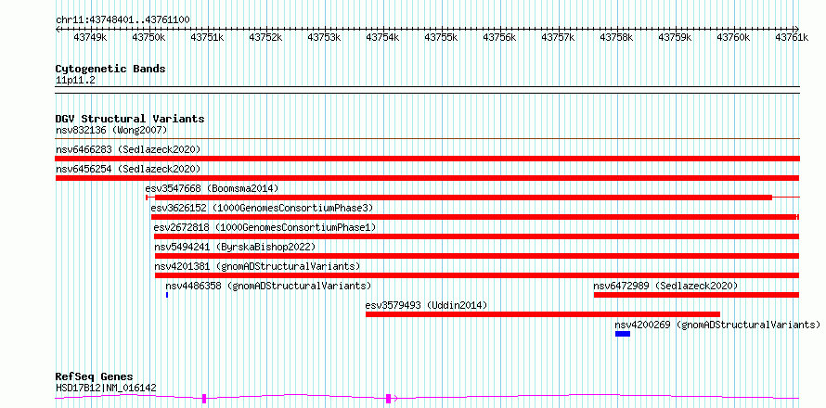
Task: Click the 43761k ruler tick label
Action: 792,37
